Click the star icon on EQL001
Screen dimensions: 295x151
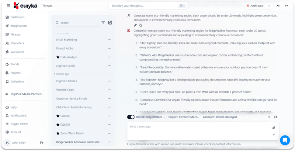tap(58, 125)
